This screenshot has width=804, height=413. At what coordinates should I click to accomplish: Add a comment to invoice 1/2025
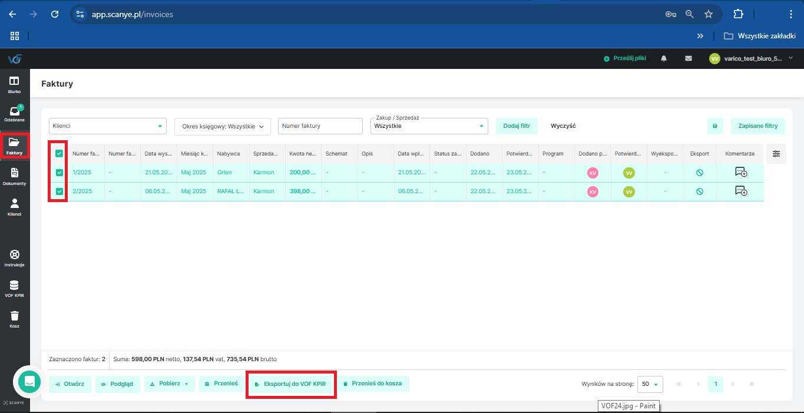pos(740,173)
